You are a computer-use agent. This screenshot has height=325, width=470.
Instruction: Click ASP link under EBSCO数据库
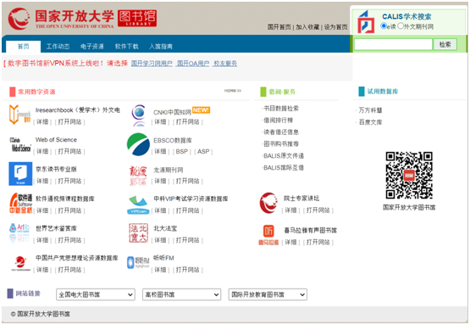click(203, 151)
